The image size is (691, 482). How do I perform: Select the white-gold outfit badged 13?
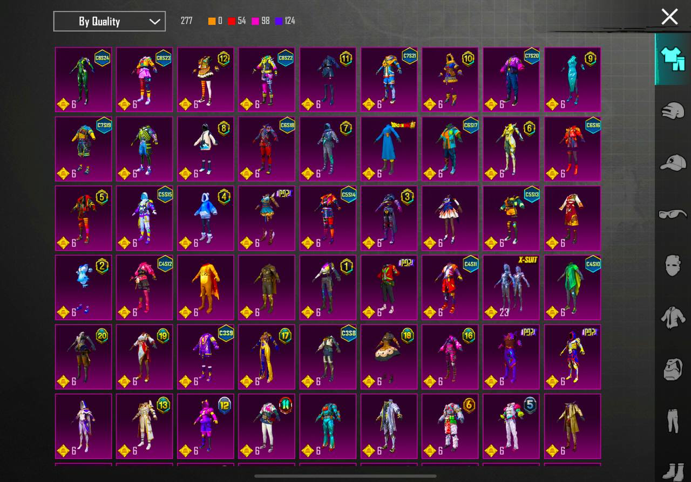pyautogui.click(x=145, y=426)
